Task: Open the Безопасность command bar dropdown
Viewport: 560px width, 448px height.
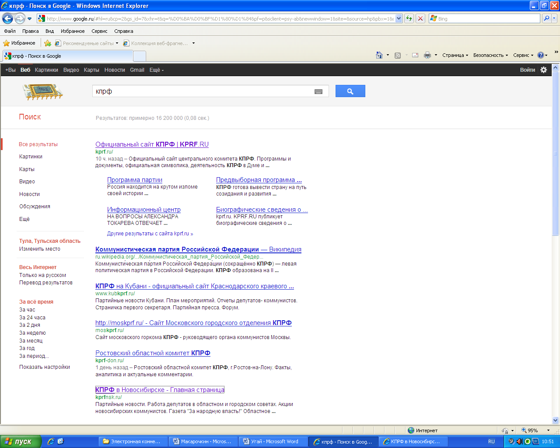Action: point(490,55)
